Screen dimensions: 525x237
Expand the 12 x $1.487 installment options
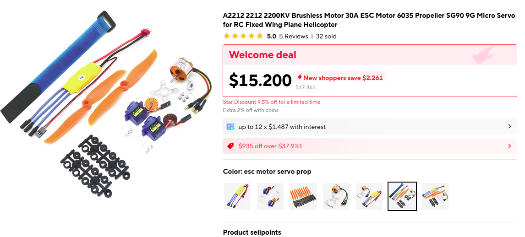(509, 126)
